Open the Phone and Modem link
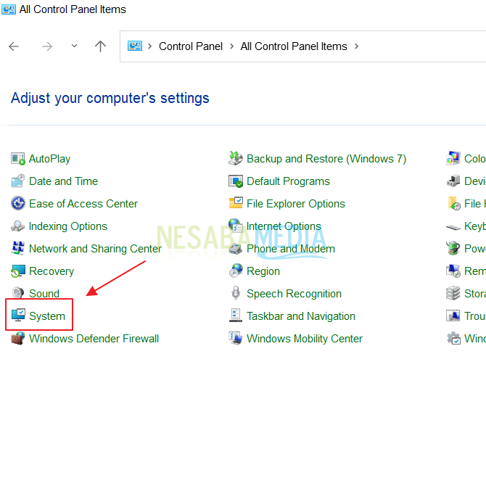This screenshot has width=486, height=486. click(x=291, y=249)
